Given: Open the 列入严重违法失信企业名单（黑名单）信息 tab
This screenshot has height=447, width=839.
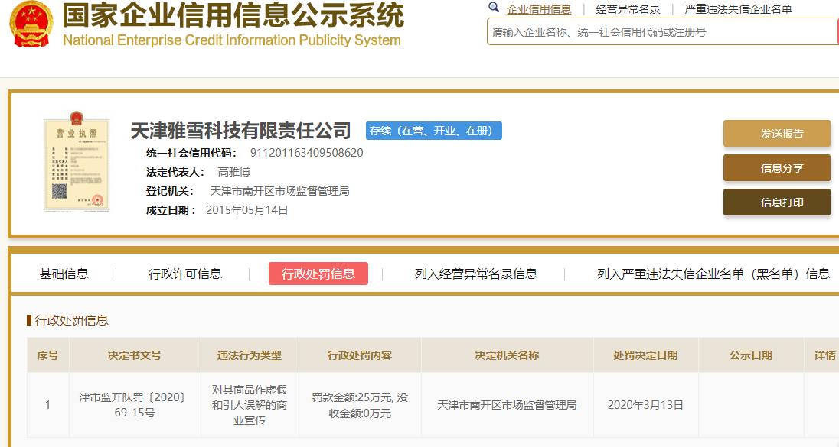Looking at the screenshot, I should pyautogui.click(x=713, y=274).
